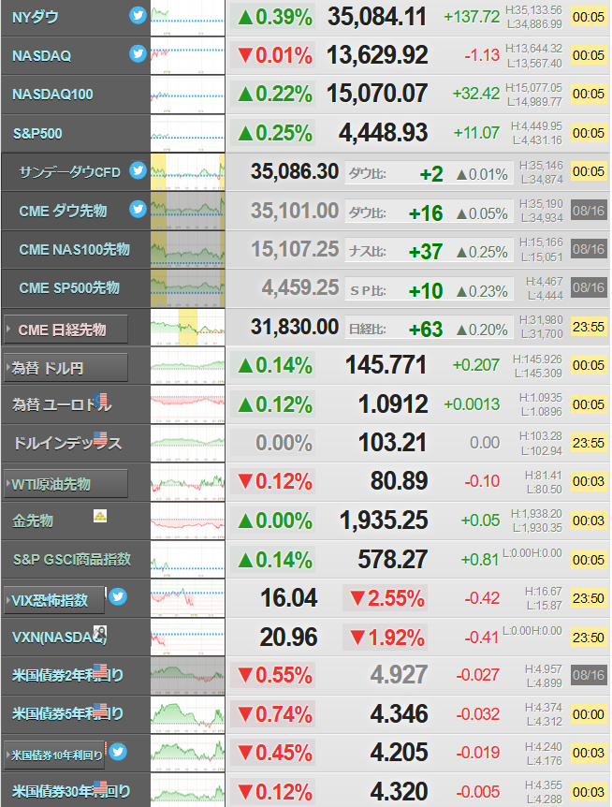Click the ▼2.55% change on VIX row
The width and height of the screenshot is (612, 807).
tap(387, 598)
